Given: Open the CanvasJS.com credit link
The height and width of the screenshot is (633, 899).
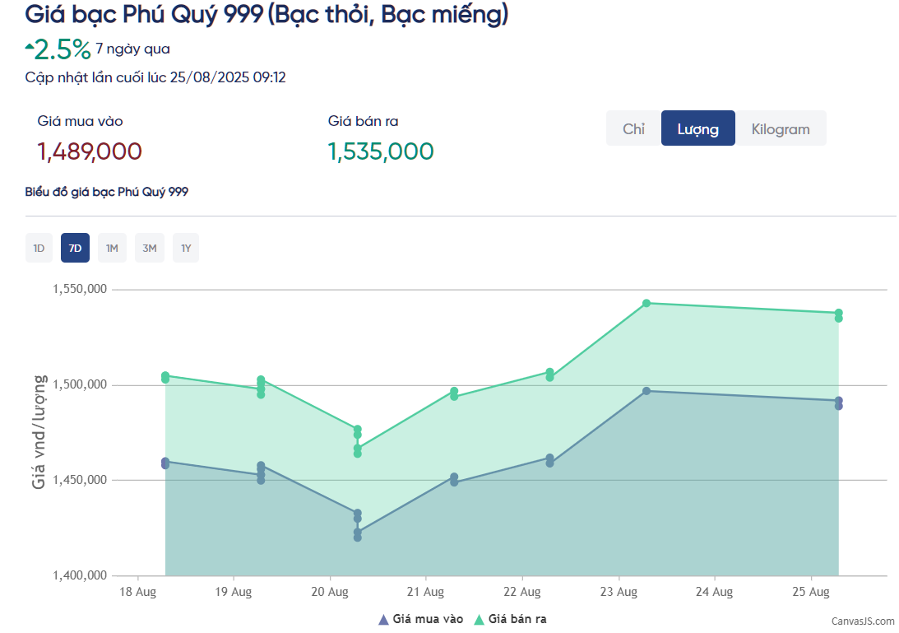Looking at the screenshot, I should point(863,621).
